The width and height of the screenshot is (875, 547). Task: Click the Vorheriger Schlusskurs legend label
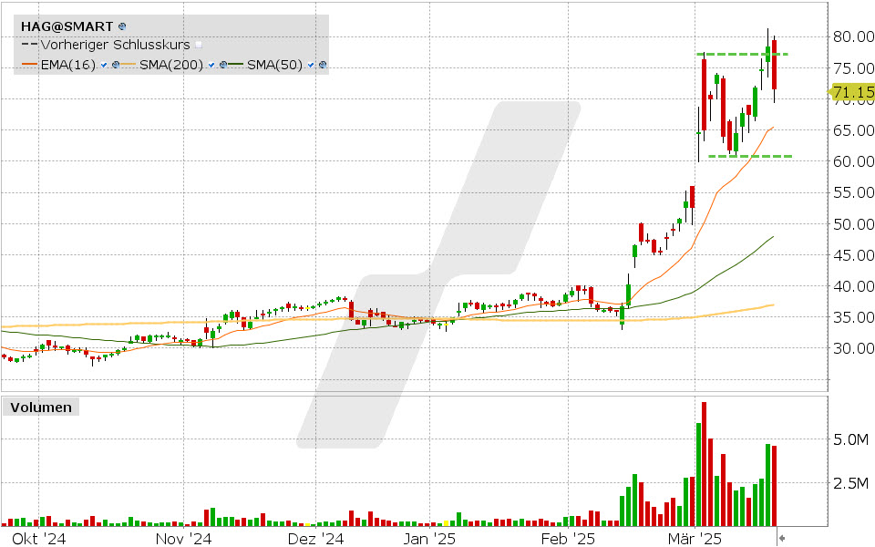click(116, 45)
